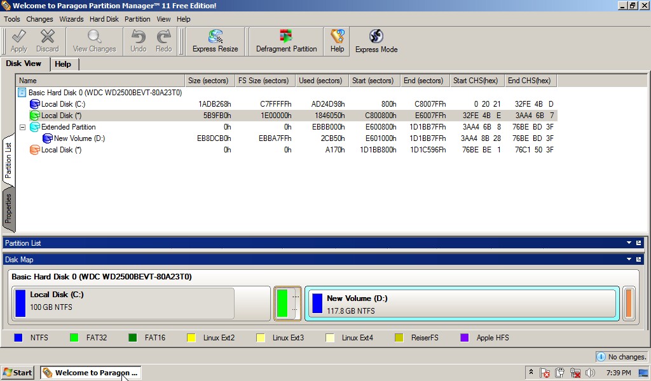
Task: Open the Changes menu
Action: point(39,19)
